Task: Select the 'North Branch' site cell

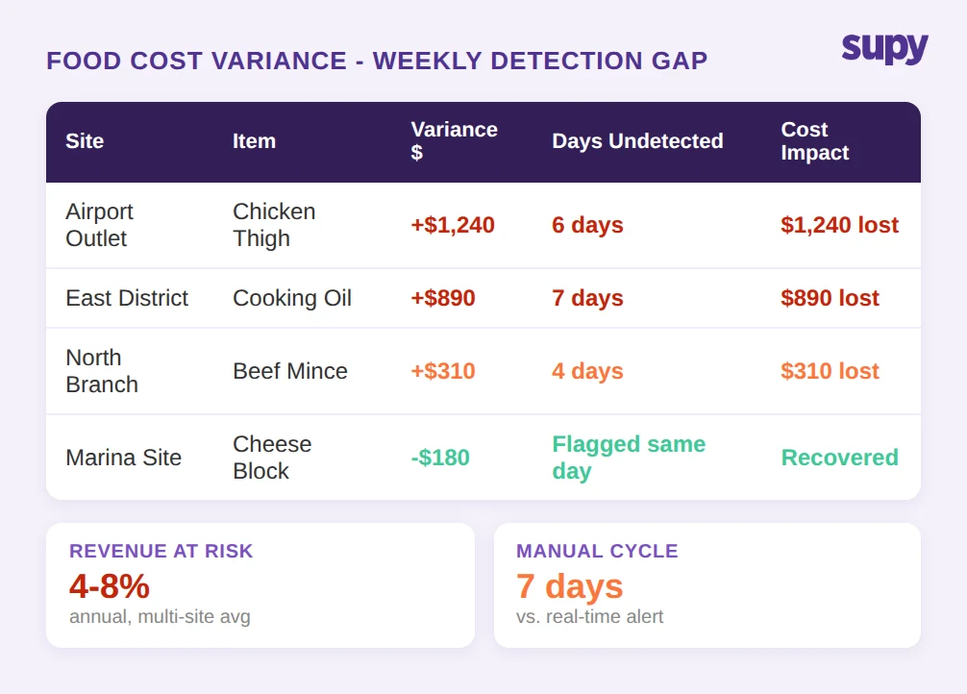Action: point(102,371)
